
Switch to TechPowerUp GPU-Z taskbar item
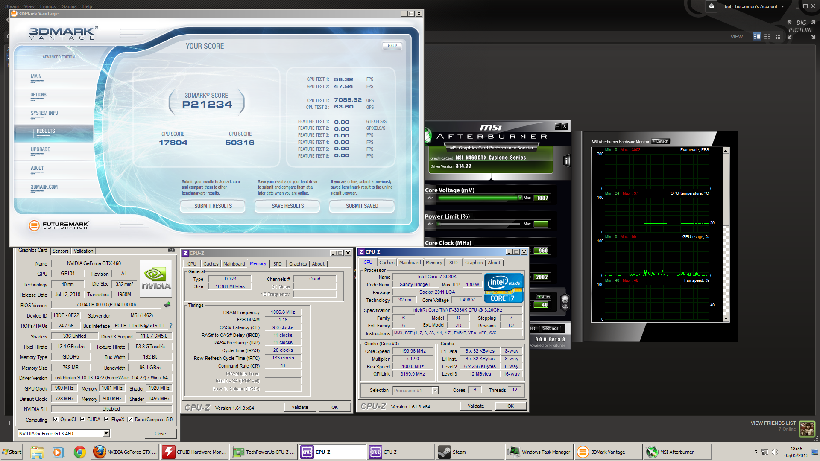pos(263,452)
